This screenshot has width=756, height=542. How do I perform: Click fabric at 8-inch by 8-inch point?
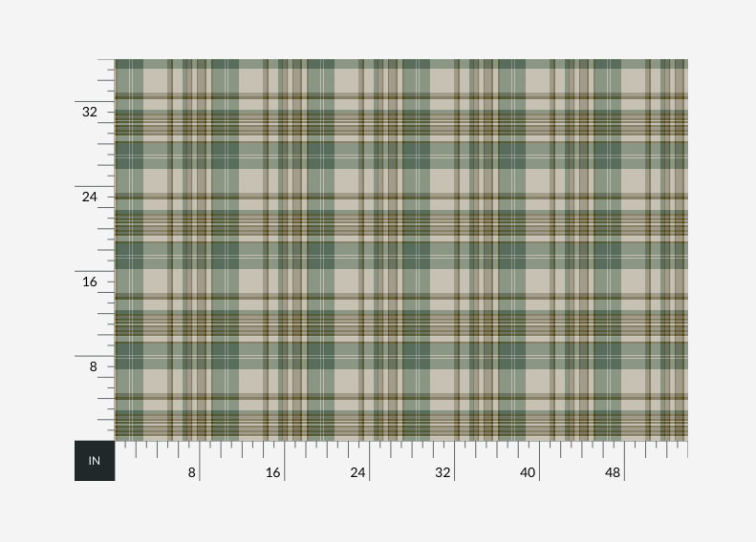[x=200, y=356]
